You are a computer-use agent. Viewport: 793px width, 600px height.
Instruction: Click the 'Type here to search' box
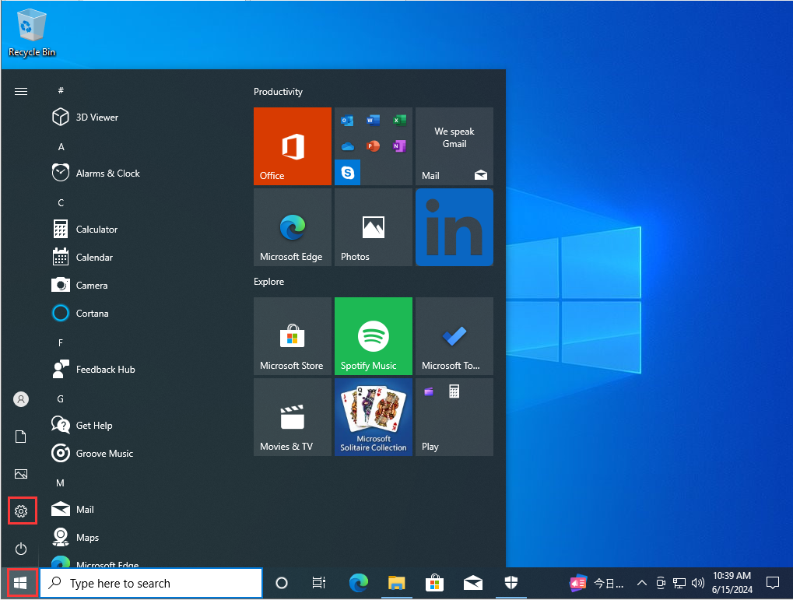[x=151, y=584]
